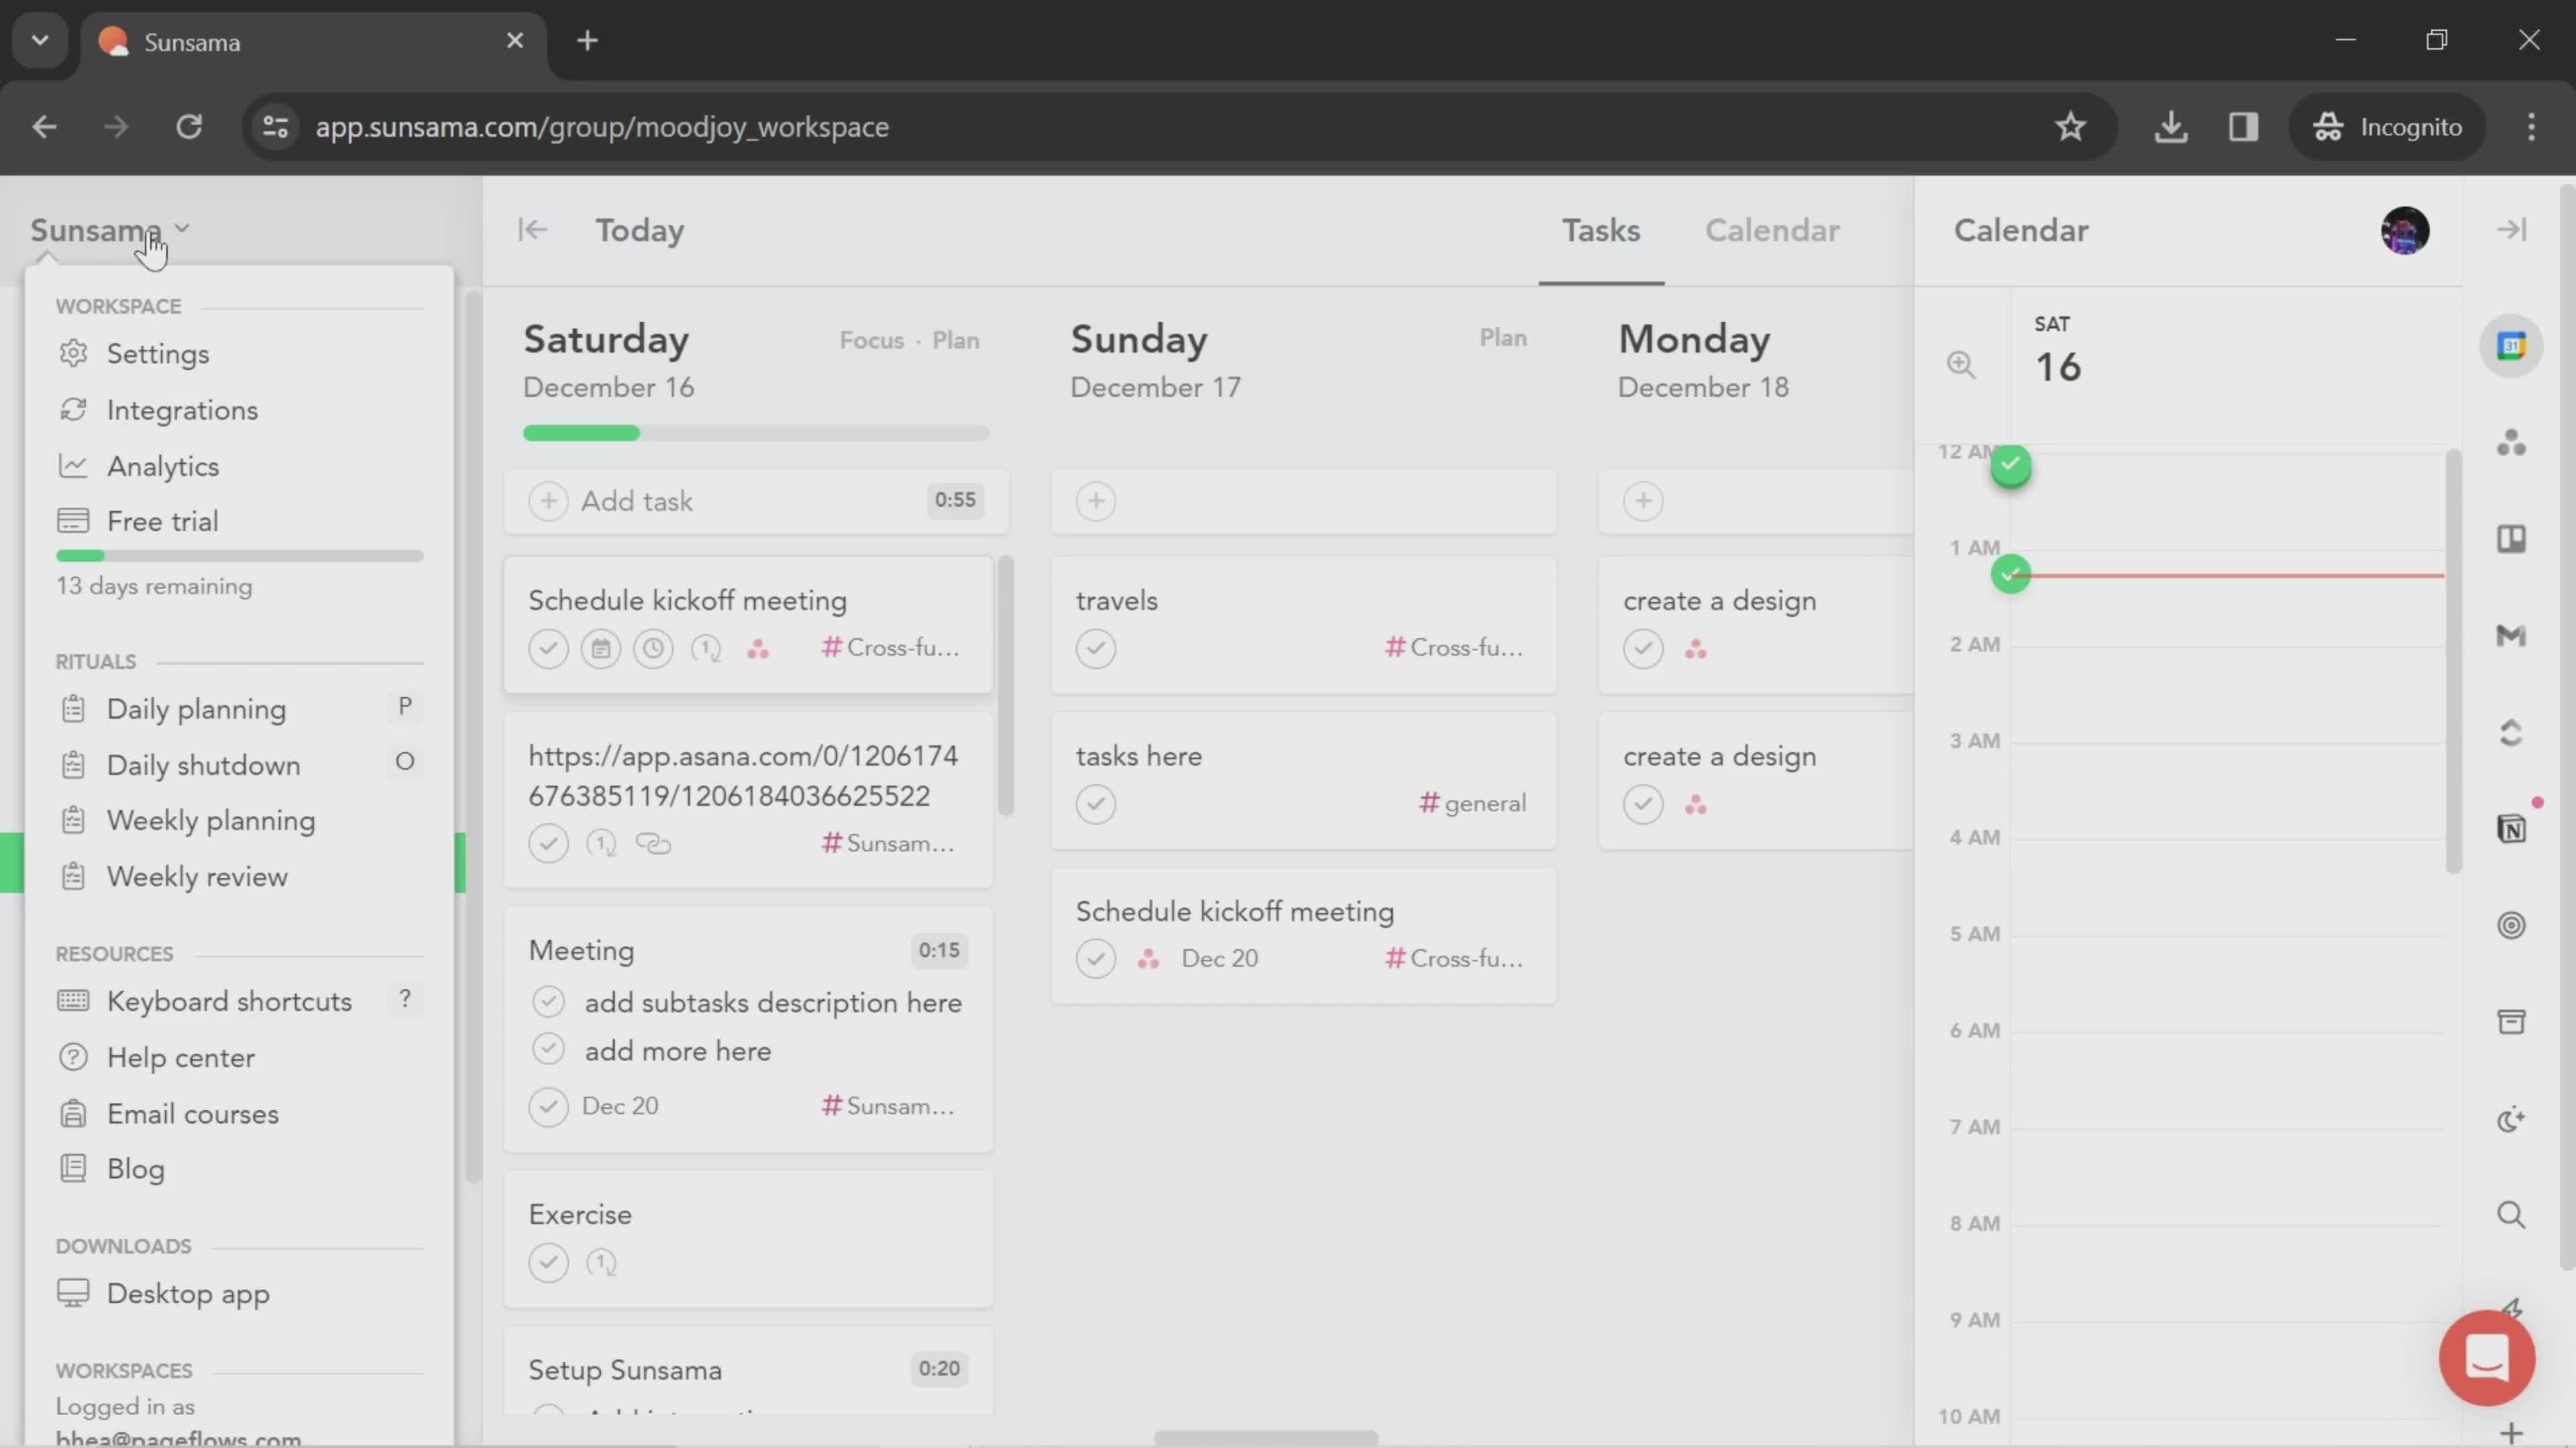Viewport: 2576px width, 1448px height.
Task: Click the Free trial upgrade button
Action: (x=161, y=520)
